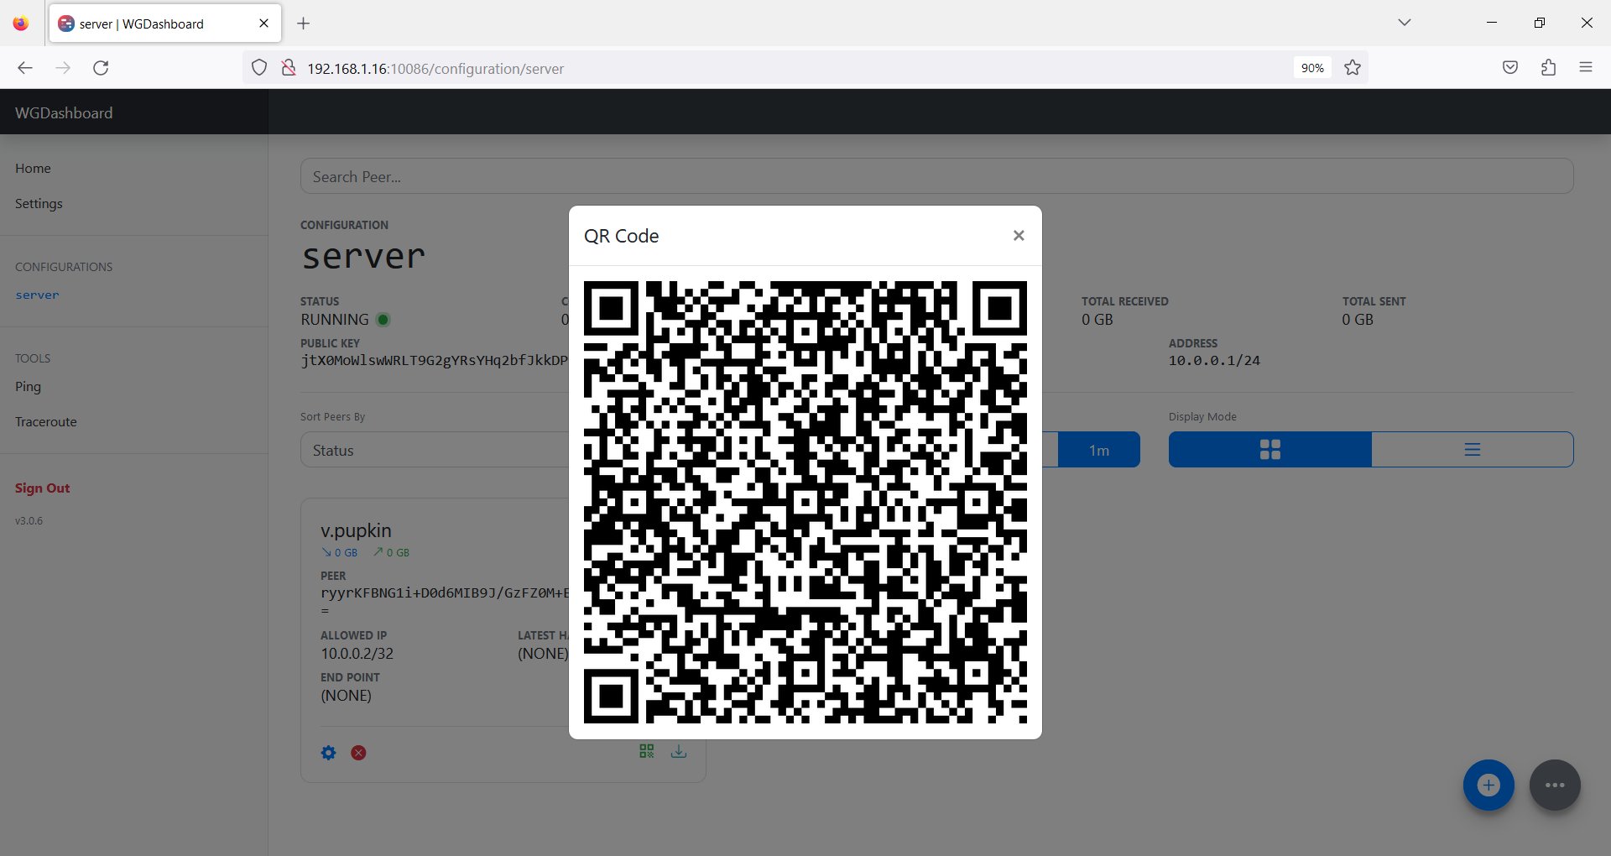1611x856 pixels.
Task: Click the blue add peer button
Action: (x=1488, y=786)
